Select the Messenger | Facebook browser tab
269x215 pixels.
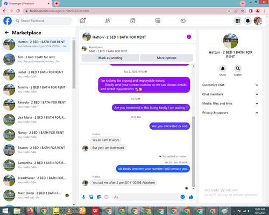[27, 4]
